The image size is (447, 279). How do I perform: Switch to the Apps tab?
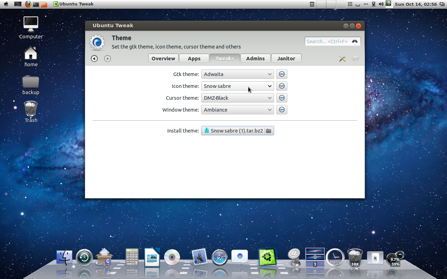194,59
